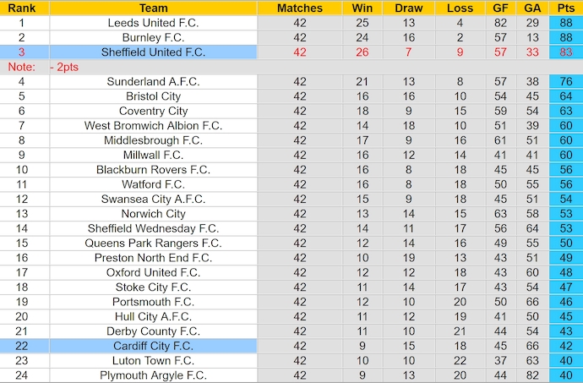
Task: Click the Cardiff City F.C. highlighted row
Action: 153,346
